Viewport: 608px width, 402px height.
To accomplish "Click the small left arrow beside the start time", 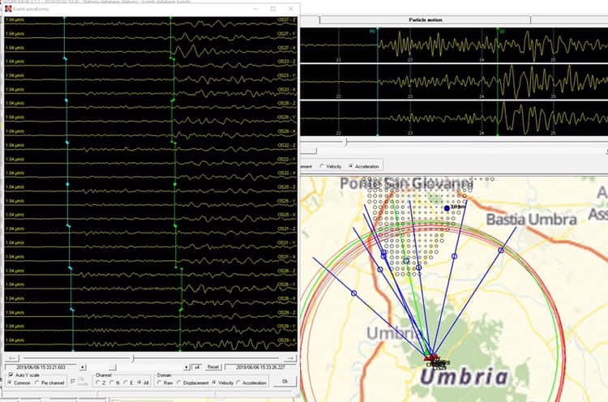I will [83, 367].
